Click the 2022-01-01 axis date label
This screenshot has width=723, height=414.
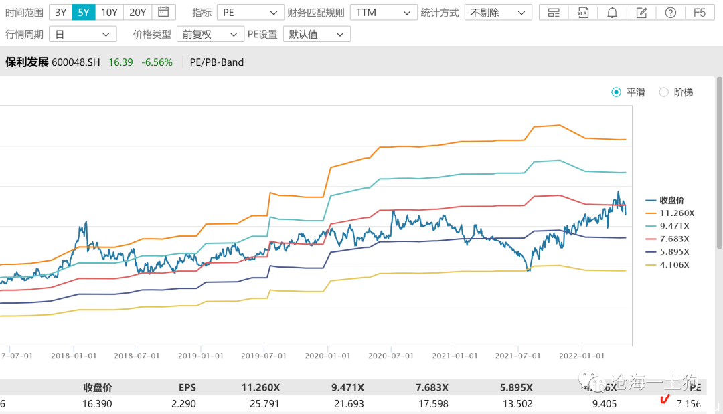click(582, 356)
